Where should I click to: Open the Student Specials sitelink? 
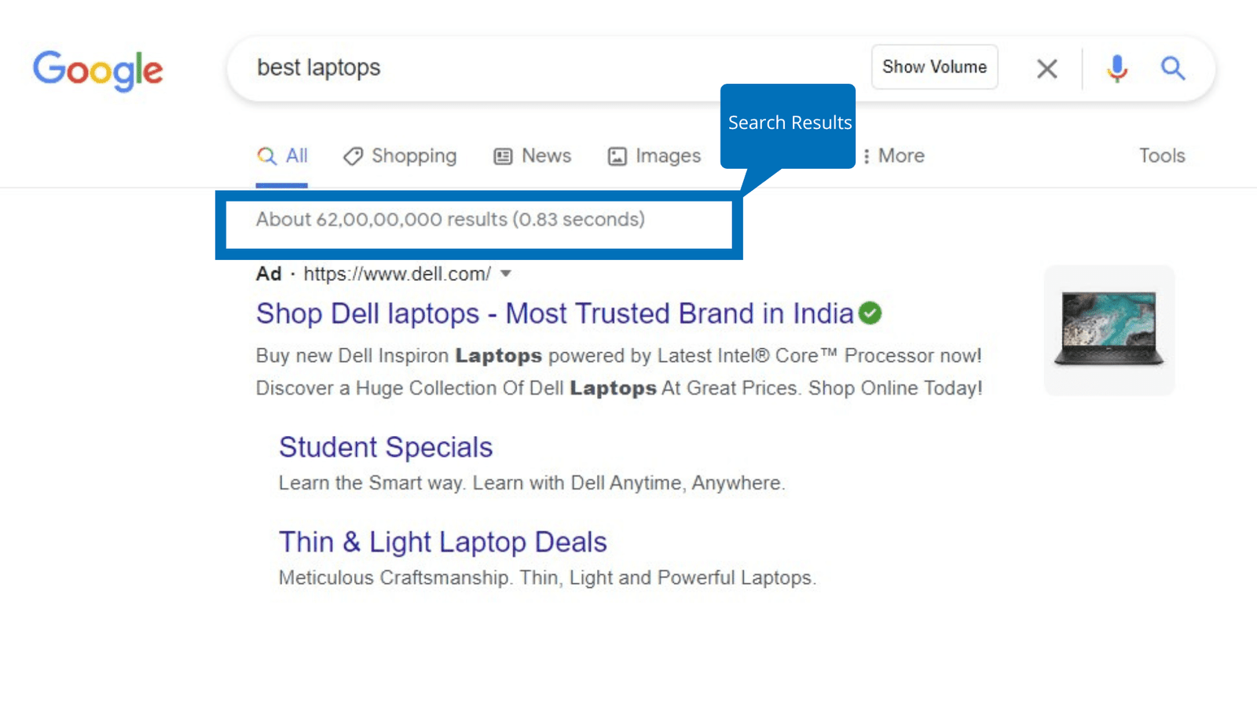pyautogui.click(x=386, y=447)
